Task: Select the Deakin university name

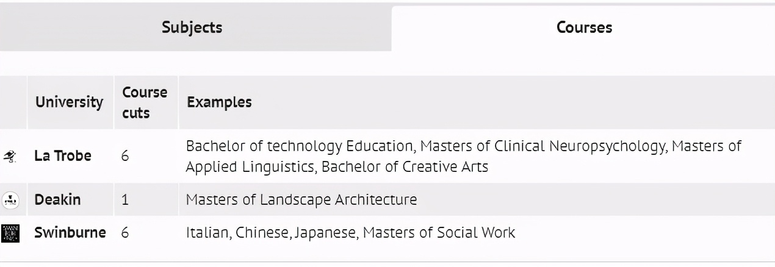Action: click(57, 199)
